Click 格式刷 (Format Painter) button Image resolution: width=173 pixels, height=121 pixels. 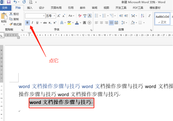15,24
